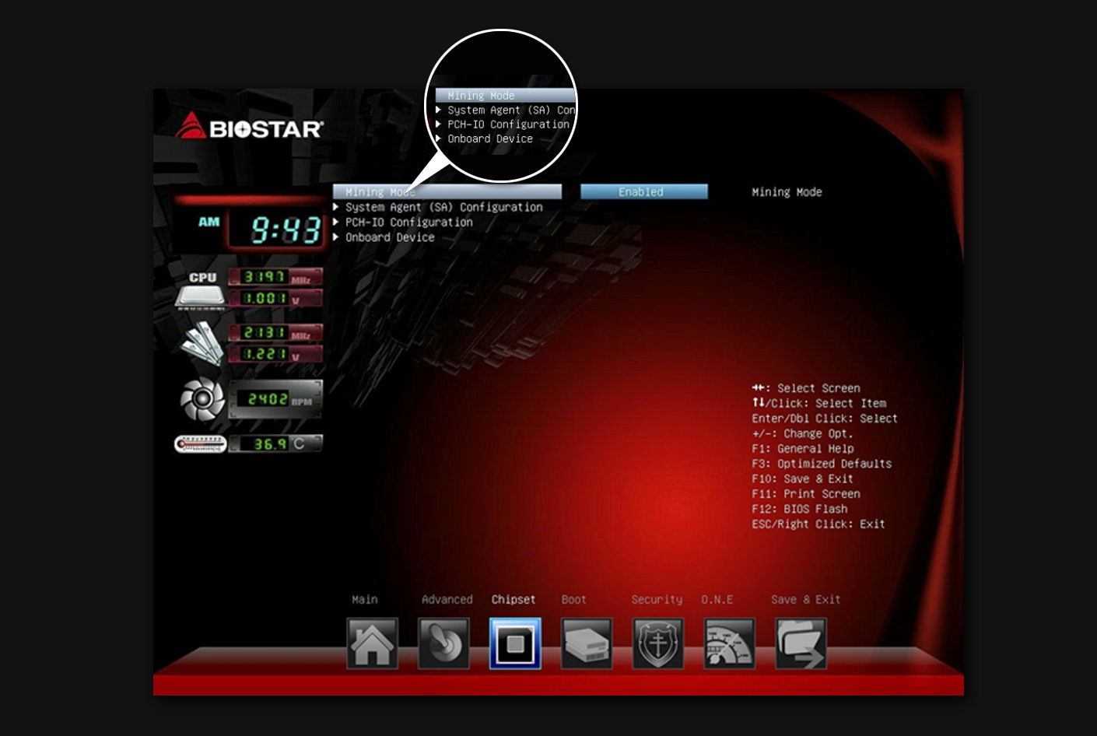1097x736 pixels.
Task: Click the CPU fan speed icon
Action: pos(202,399)
